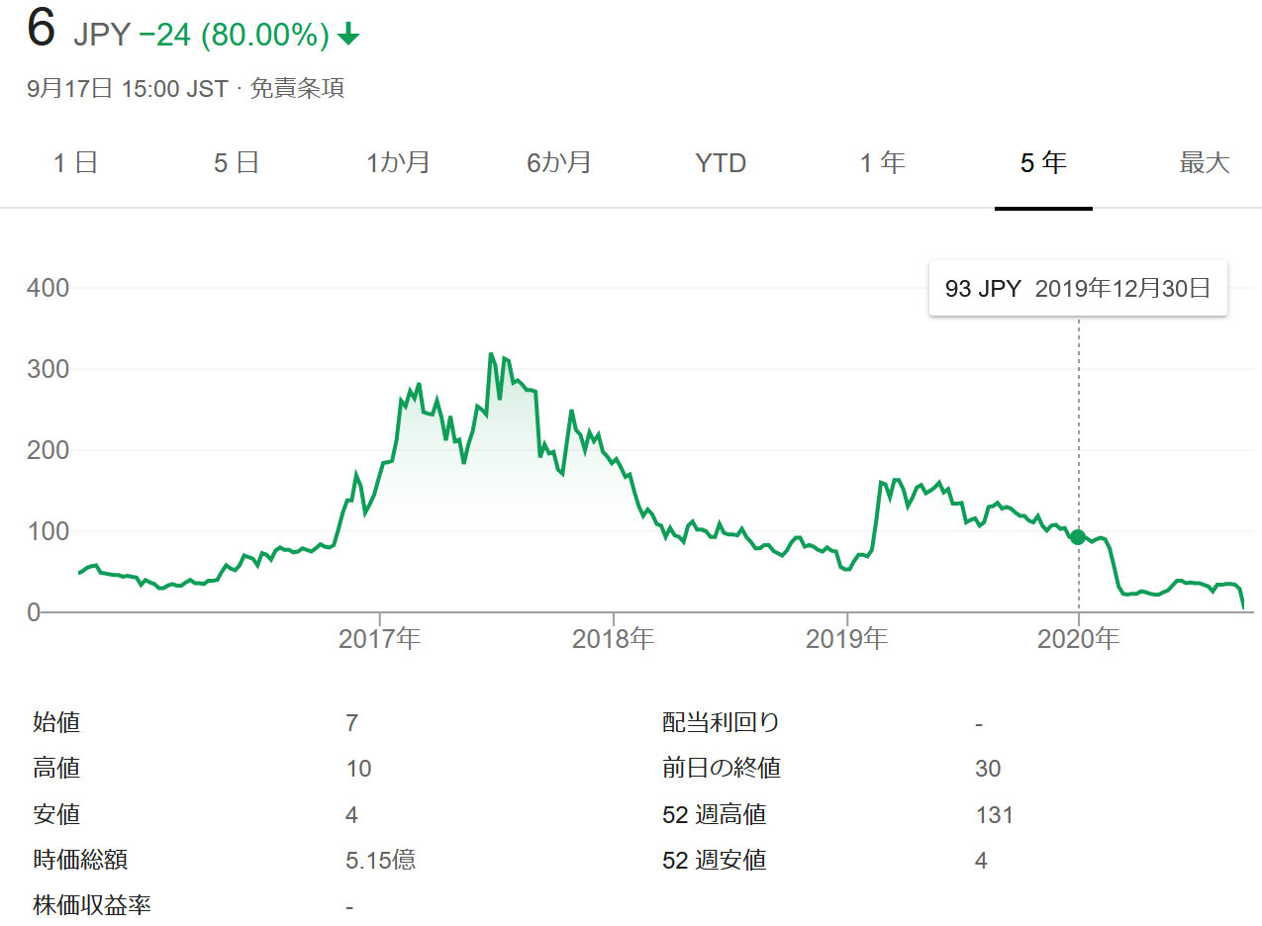Select the YTD chart tab
1262x926 pixels.
pyautogui.click(x=721, y=162)
